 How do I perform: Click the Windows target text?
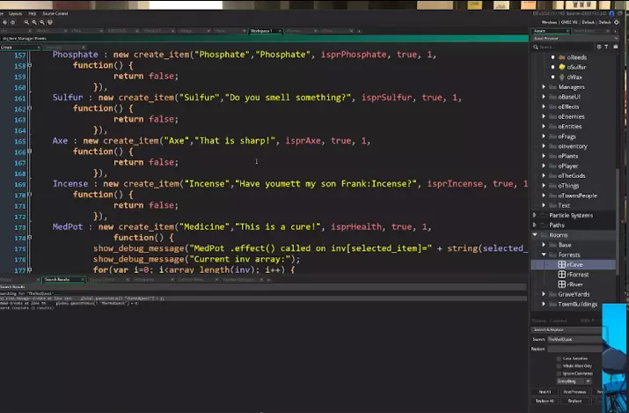[549, 23]
